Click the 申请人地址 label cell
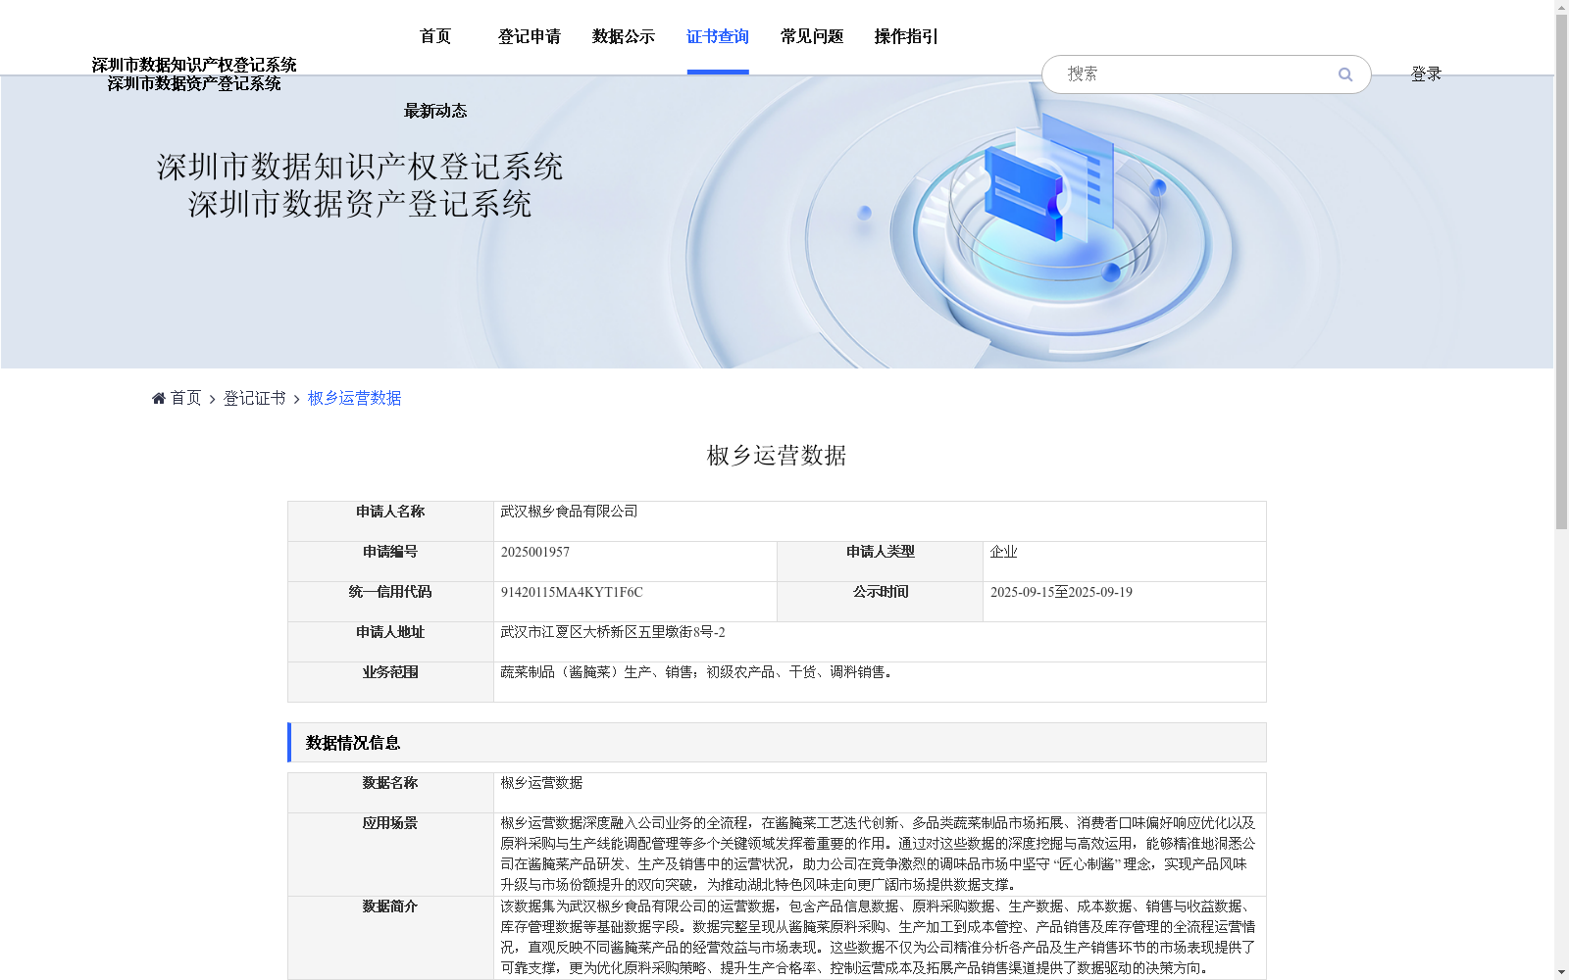 click(390, 642)
